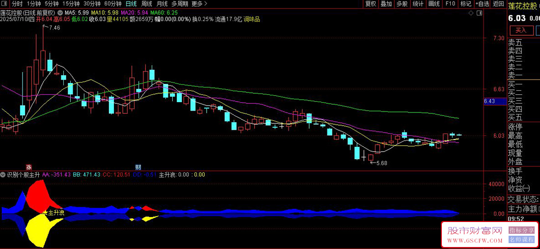Open the 复权 adjustment options
Screen dimensions: 540x249
371,4
